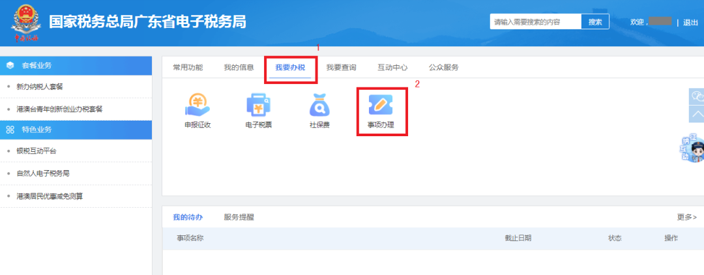The width and height of the screenshot is (704, 275).
Task: Click the WeChat icon on right edge
Action: tap(697, 96)
